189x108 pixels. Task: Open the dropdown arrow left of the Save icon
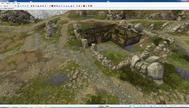pyautogui.click(x=3, y=6)
